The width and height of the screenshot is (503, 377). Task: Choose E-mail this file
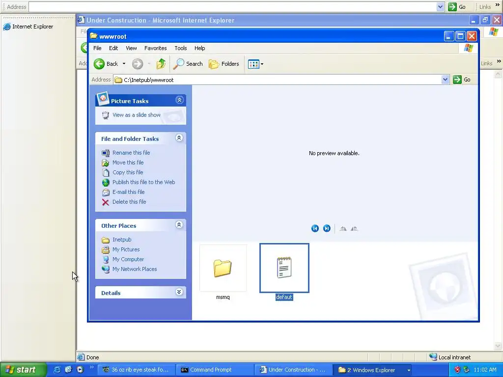pyautogui.click(x=128, y=192)
